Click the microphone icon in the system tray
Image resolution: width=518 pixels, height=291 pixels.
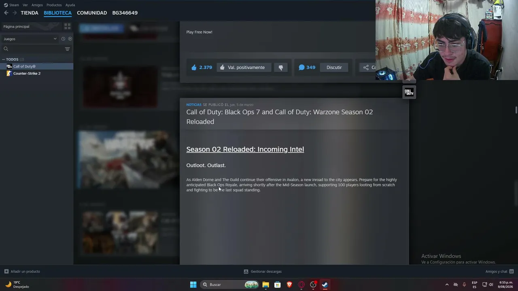coord(464,285)
